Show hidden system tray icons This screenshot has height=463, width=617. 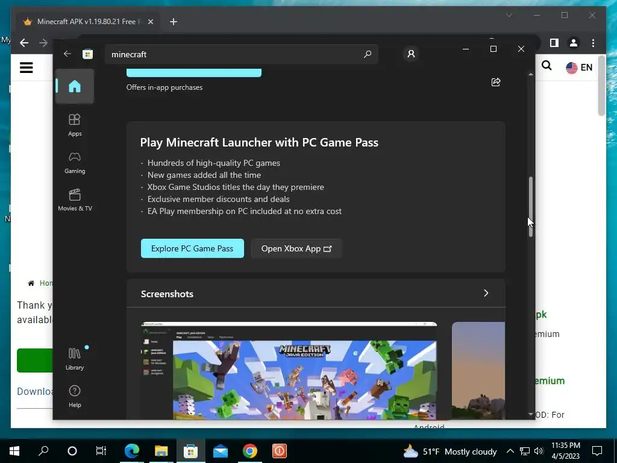[x=510, y=451]
